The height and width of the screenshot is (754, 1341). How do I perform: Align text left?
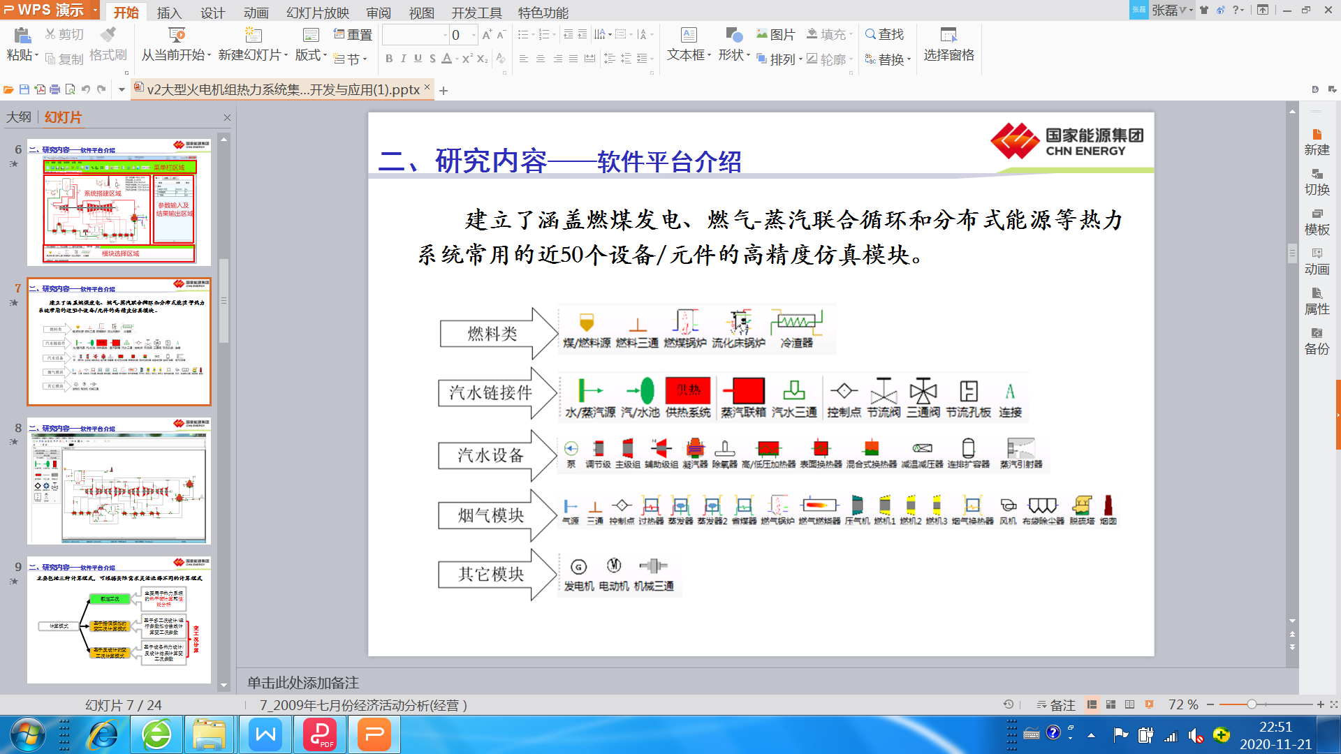click(x=524, y=59)
